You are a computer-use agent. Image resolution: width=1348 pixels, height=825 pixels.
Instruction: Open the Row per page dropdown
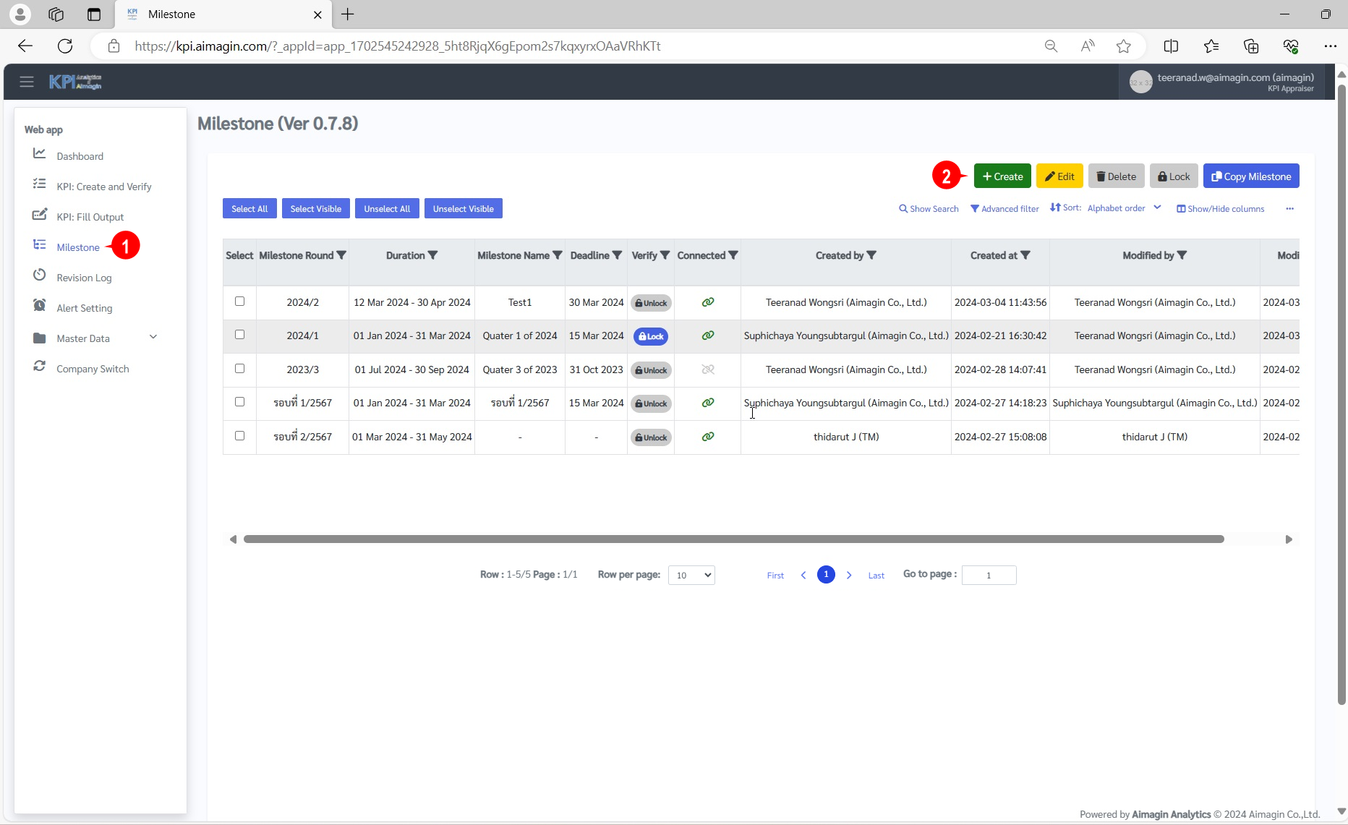click(x=691, y=575)
